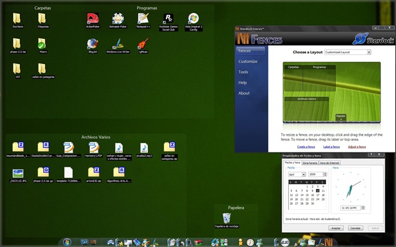Click the Programas fence title on desktop
This screenshot has width=396, height=247.
coord(147,8)
